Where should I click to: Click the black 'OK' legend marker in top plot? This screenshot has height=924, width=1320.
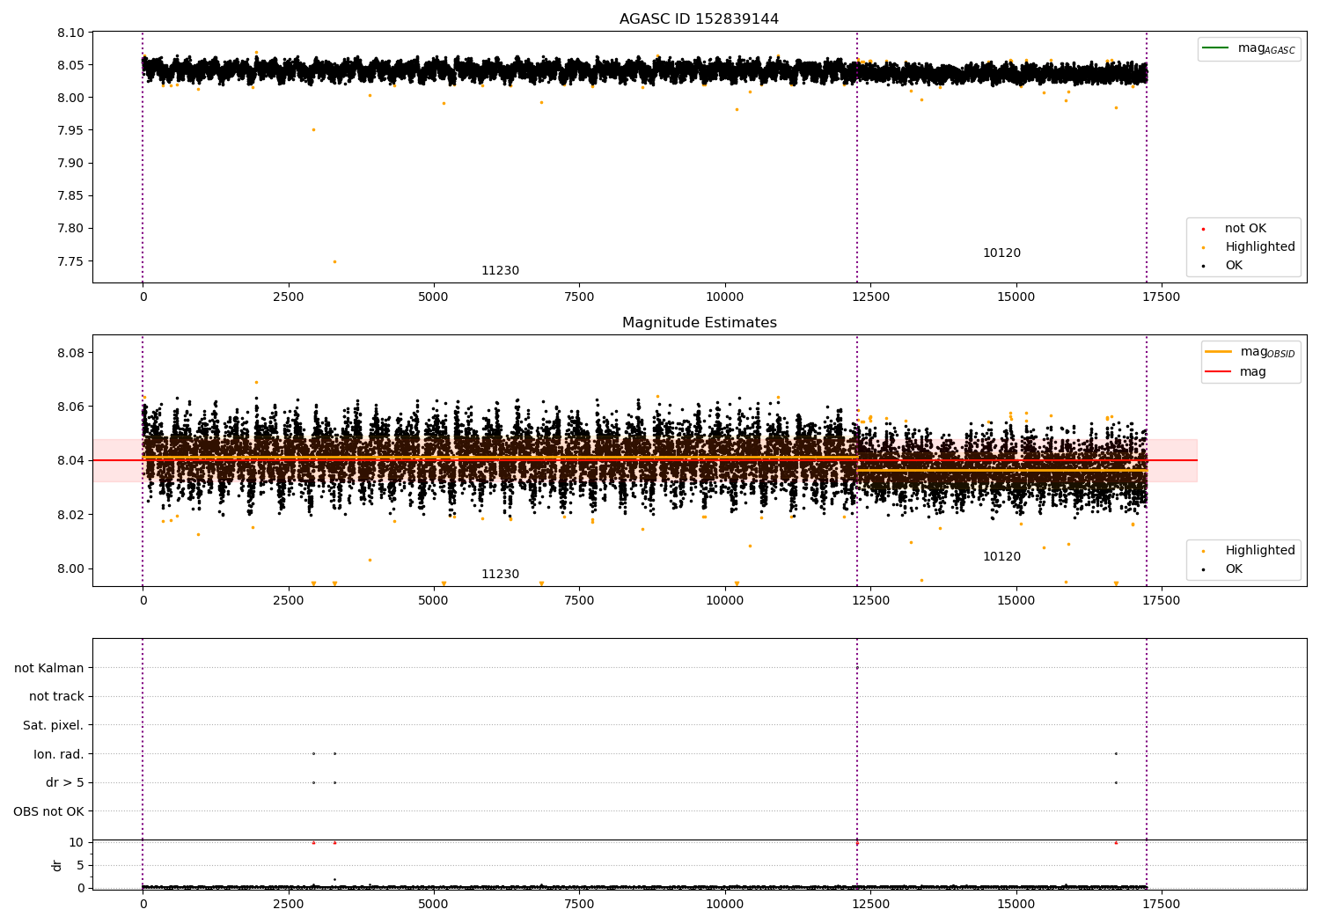pyautogui.click(x=1203, y=266)
